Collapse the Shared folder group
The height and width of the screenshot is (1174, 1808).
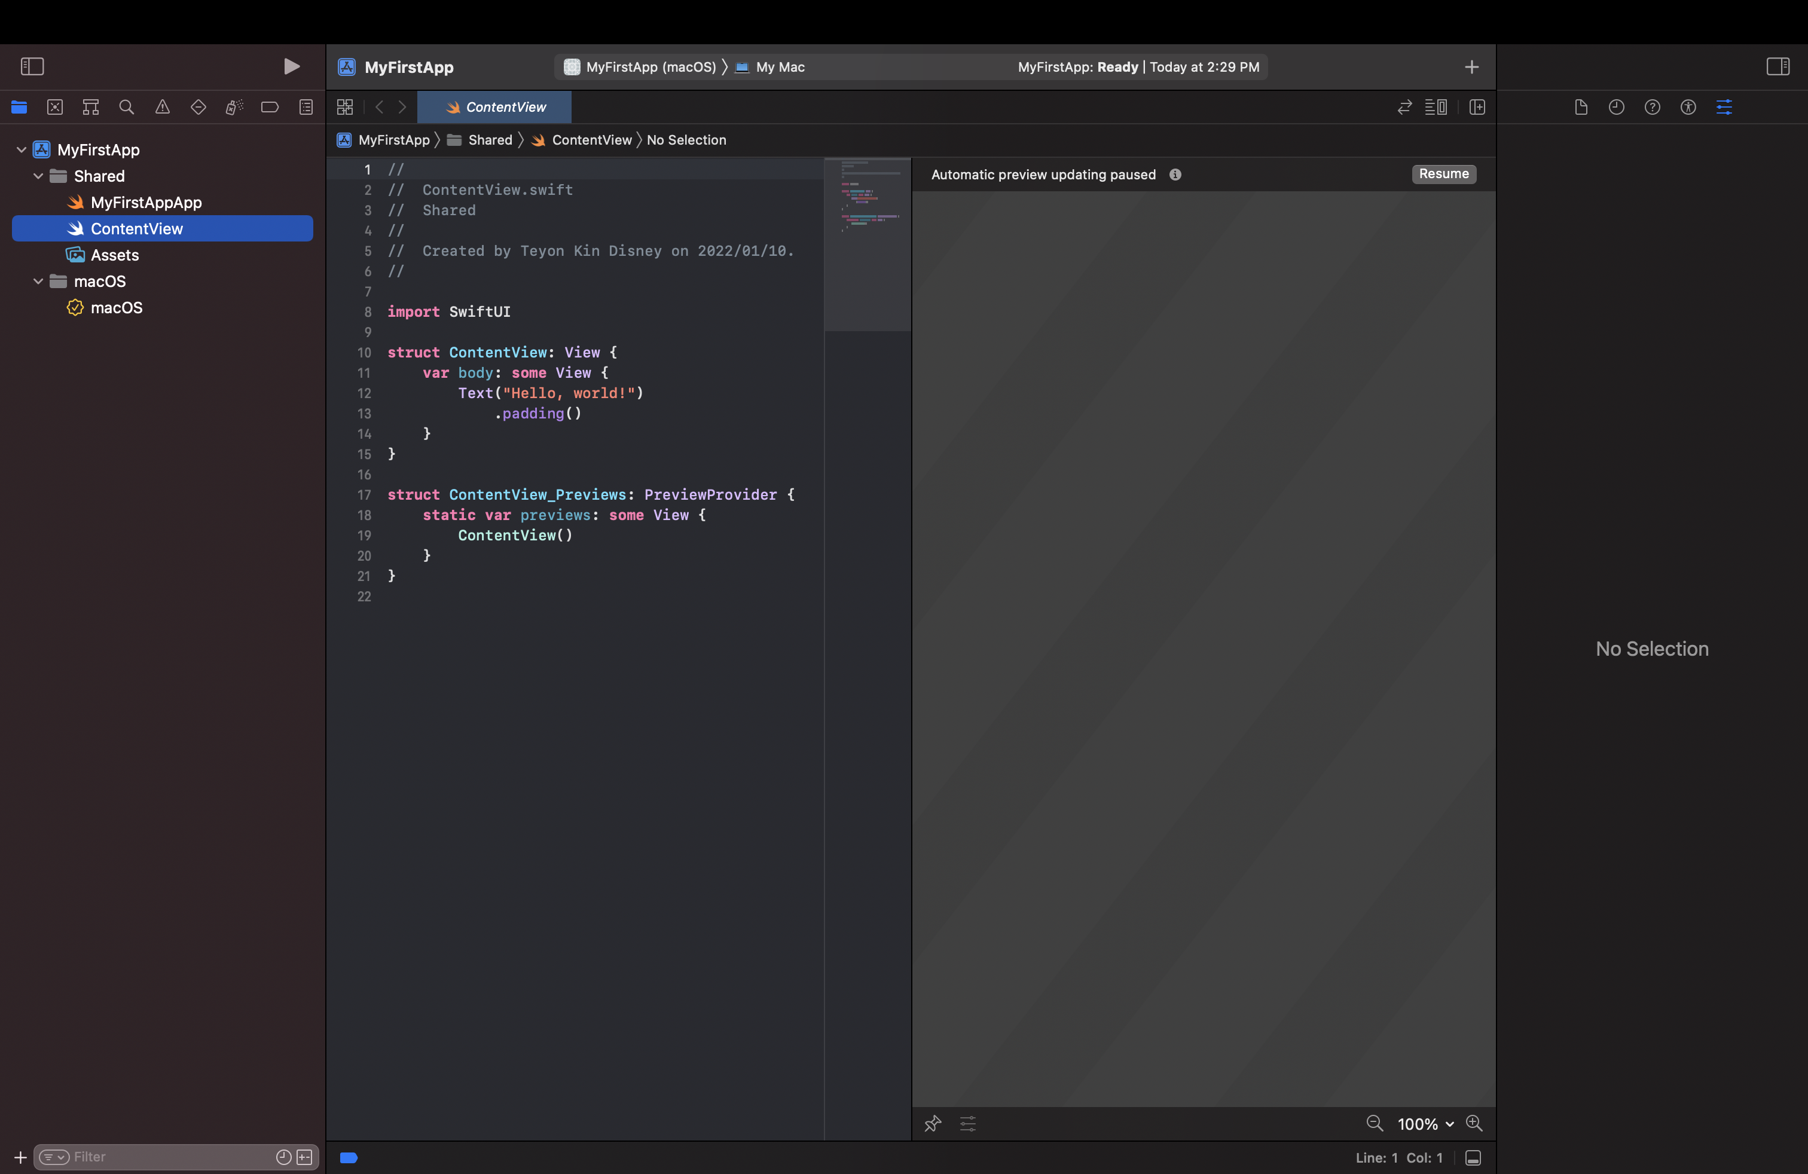[38, 176]
